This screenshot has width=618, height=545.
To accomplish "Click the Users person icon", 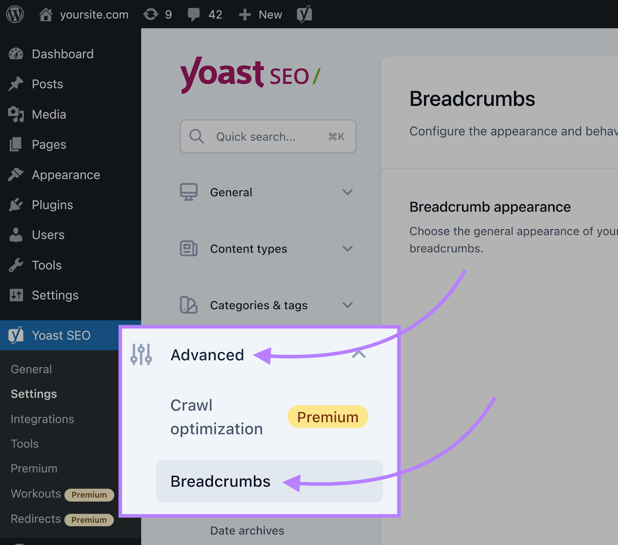I will click(x=15, y=235).
